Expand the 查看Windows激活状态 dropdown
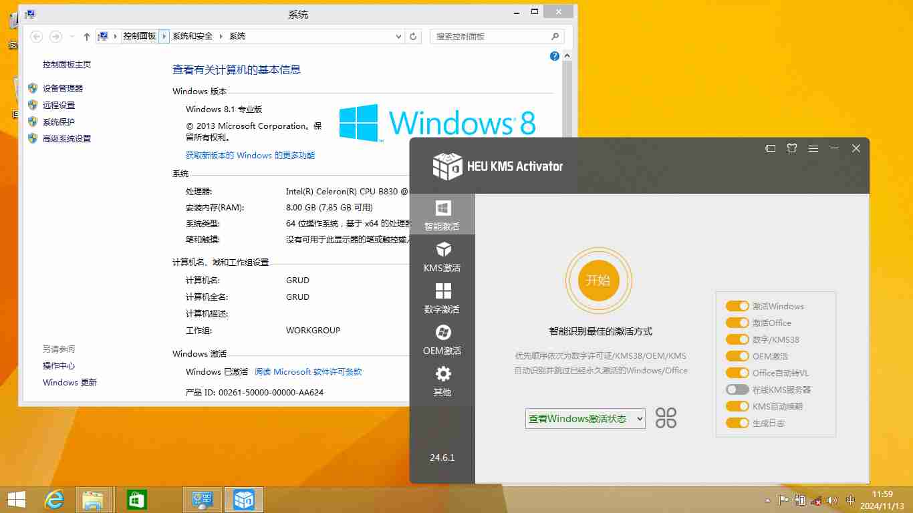 click(585, 419)
